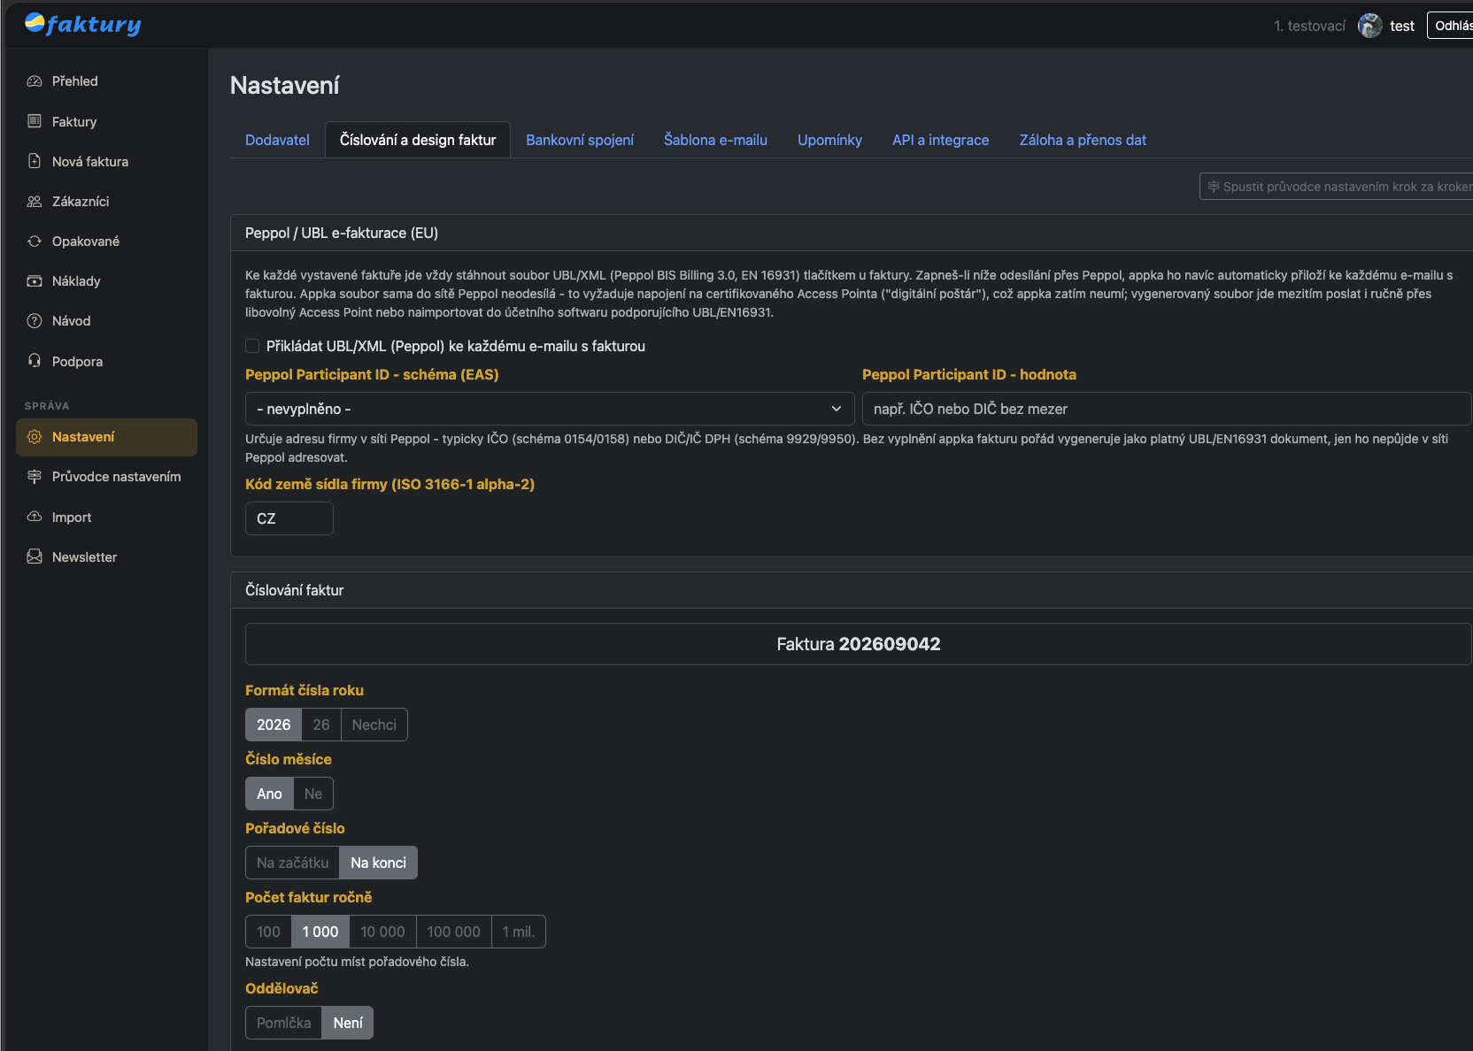Open the Peppol schéma (EAS) dropdown
This screenshot has height=1051, width=1473.
[x=550, y=409]
